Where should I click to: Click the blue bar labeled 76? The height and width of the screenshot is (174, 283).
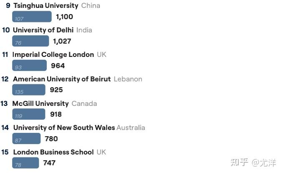(30, 41)
